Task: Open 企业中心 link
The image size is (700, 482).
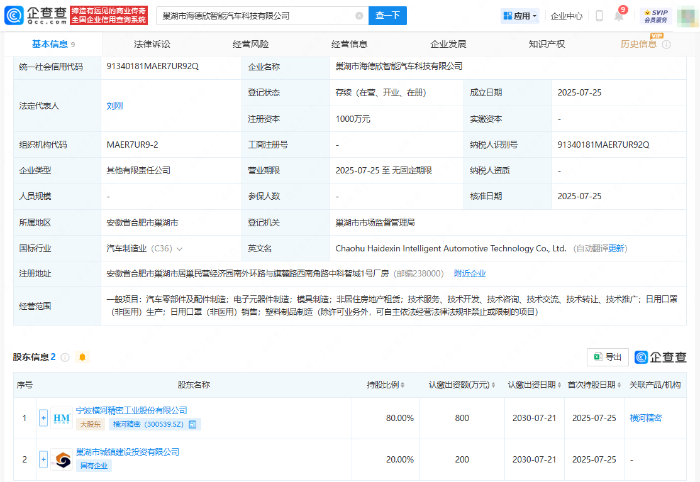Action: point(566,16)
